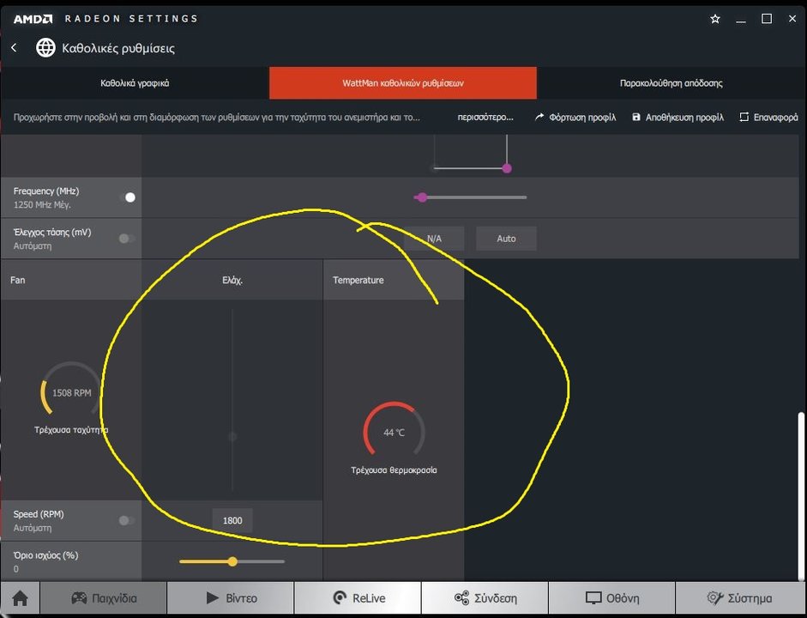This screenshot has height=618, width=807.
Task: Click the globe icon beside Καθολικές ρυθμίσεις
Action: 45,48
